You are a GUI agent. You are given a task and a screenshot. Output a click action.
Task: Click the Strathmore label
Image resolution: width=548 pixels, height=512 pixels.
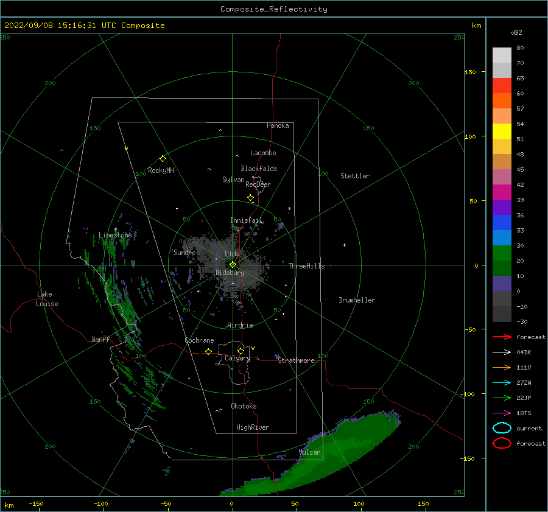click(296, 360)
